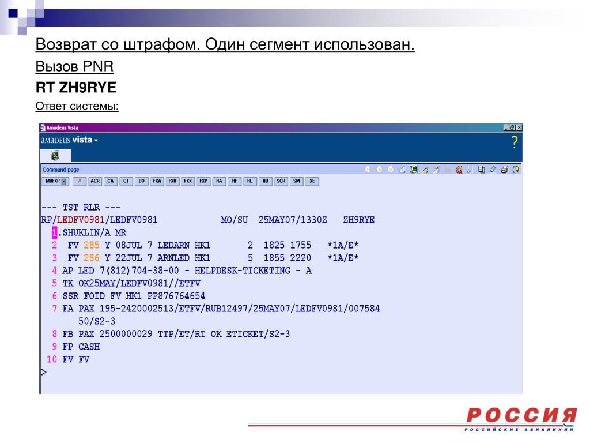Click line number 8 FB PAX
The width and height of the screenshot is (590, 443).
point(55,334)
